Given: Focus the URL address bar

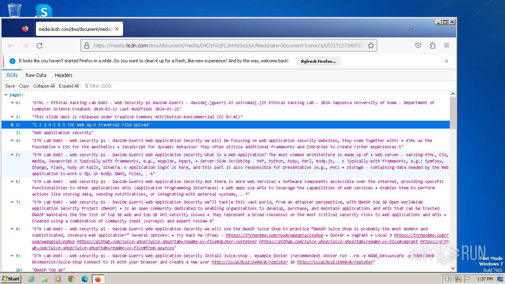Looking at the screenshot, I should point(229,46).
